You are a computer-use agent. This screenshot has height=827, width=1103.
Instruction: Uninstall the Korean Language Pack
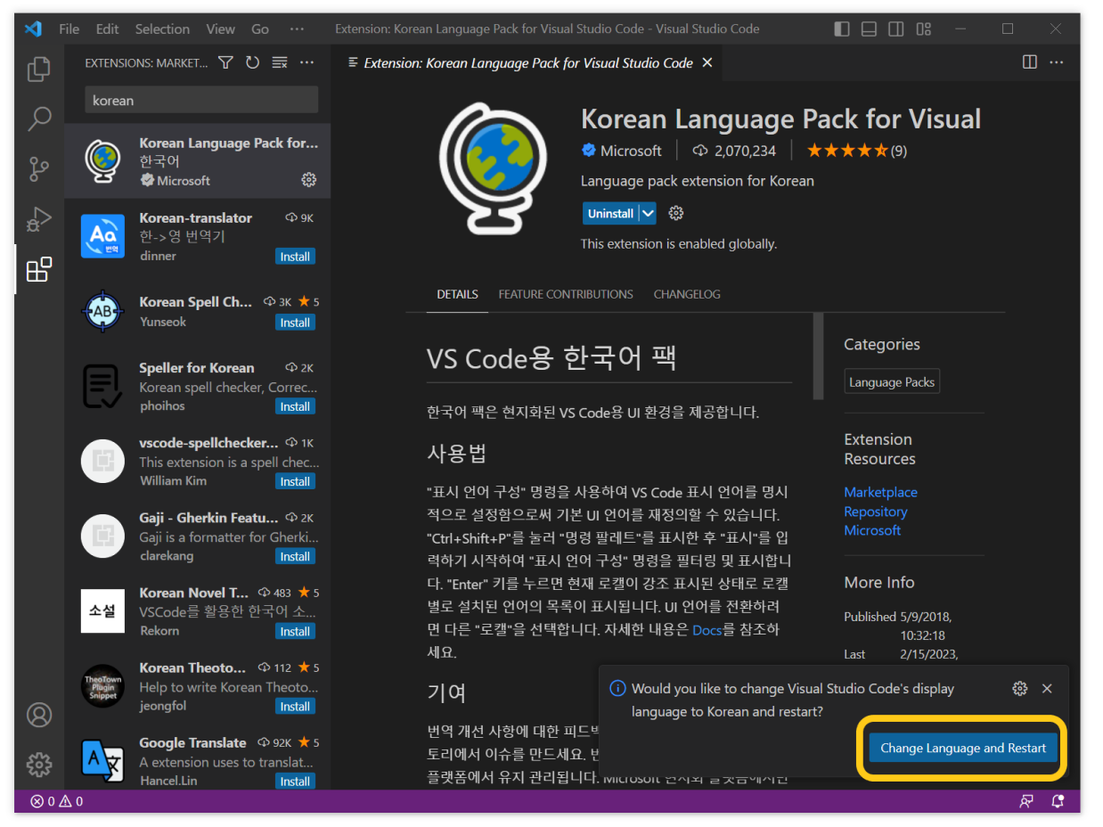click(x=610, y=213)
